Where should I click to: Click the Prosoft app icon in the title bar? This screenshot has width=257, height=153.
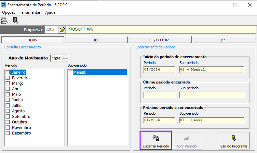pos(3,5)
